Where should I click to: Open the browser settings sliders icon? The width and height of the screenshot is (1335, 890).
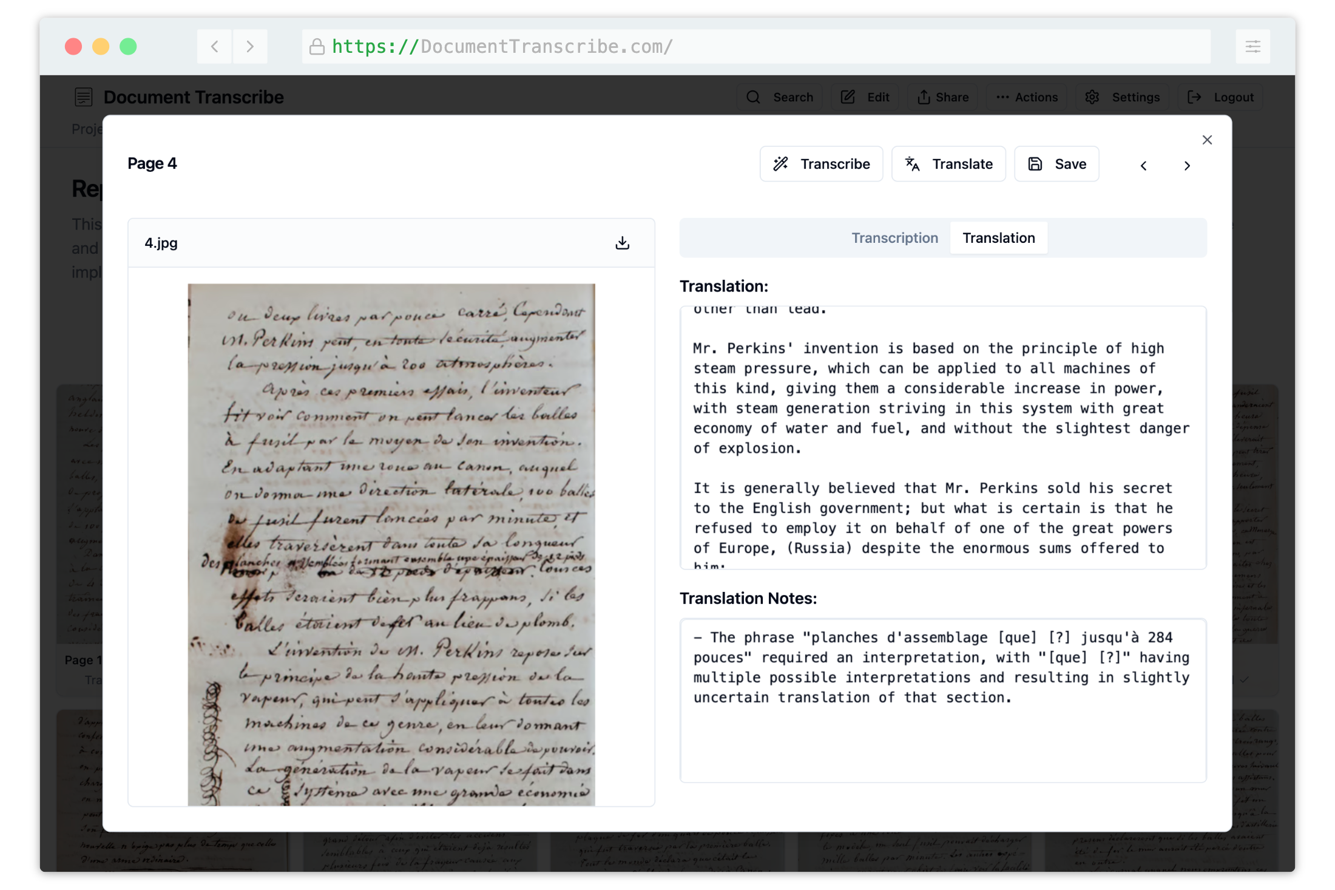tap(1252, 47)
